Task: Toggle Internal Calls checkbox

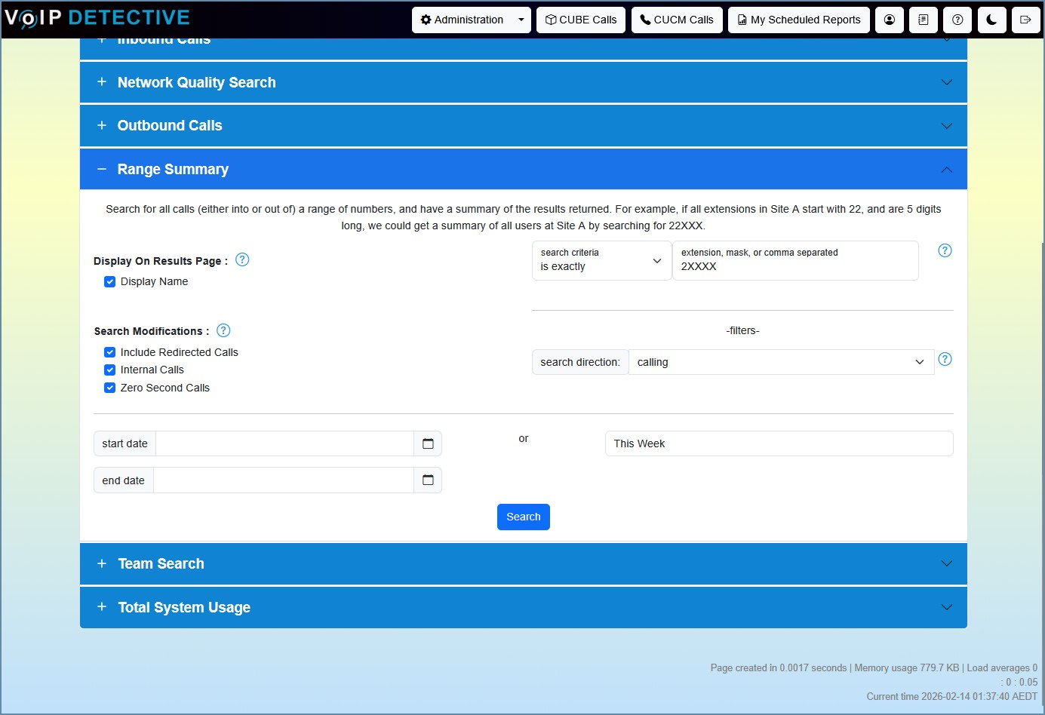Action: coord(110,370)
